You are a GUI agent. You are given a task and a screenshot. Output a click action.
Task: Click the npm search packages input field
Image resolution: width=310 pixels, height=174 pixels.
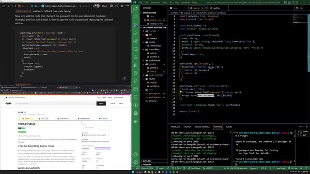click(55, 103)
